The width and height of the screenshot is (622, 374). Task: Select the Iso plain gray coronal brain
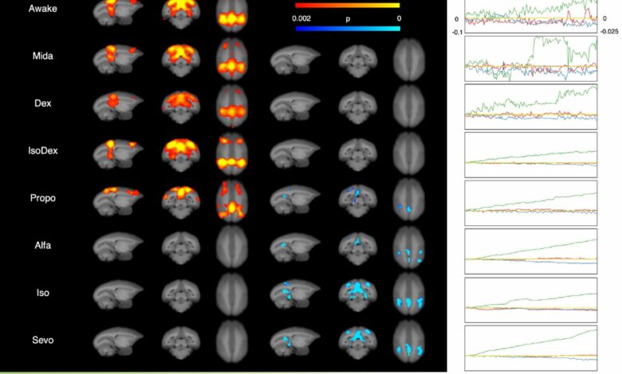(181, 297)
